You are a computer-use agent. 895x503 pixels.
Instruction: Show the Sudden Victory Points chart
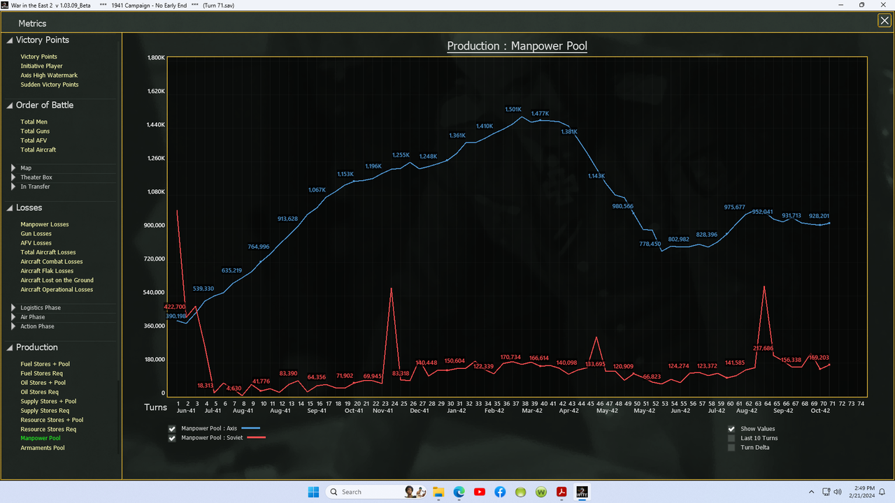point(50,85)
